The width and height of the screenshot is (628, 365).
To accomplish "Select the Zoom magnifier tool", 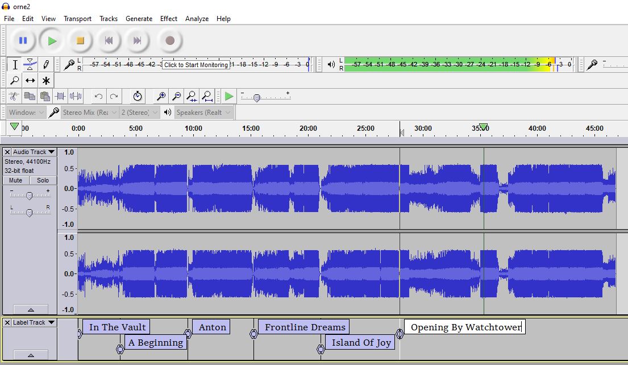I will coord(15,81).
